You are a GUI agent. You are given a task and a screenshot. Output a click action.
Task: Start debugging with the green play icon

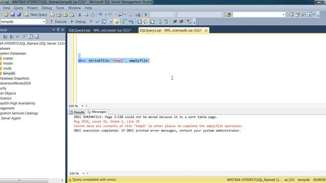[146, 15]
